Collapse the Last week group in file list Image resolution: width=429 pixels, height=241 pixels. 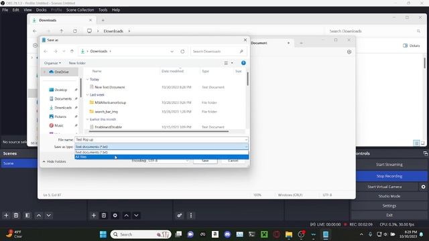87,95
